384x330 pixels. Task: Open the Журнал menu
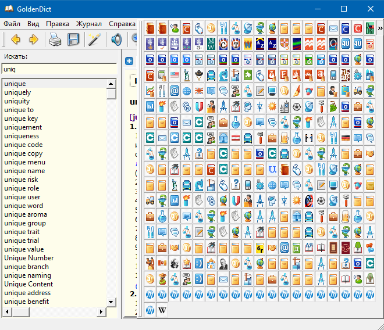88,24
